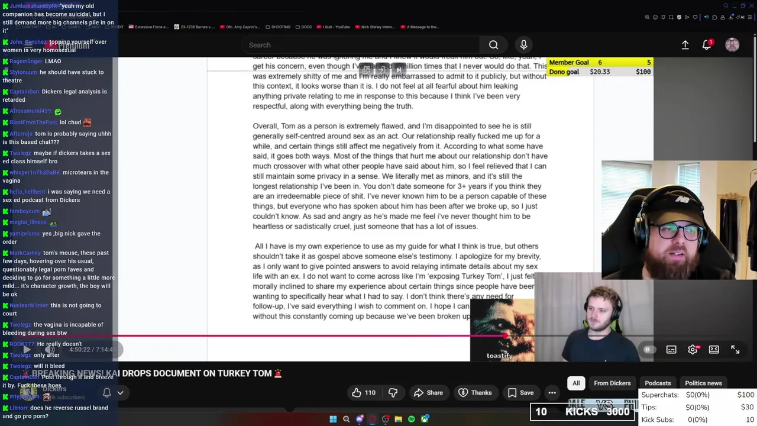The image size is (757, 426).
Task: Switch player to theater mode
Action: coord(714,350)
